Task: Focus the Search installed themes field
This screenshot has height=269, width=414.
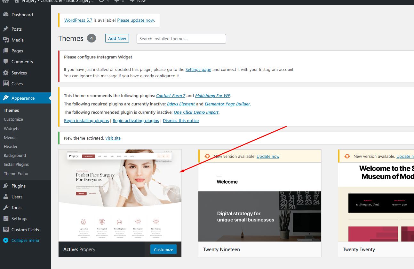Action: click(x=181, y=39)
